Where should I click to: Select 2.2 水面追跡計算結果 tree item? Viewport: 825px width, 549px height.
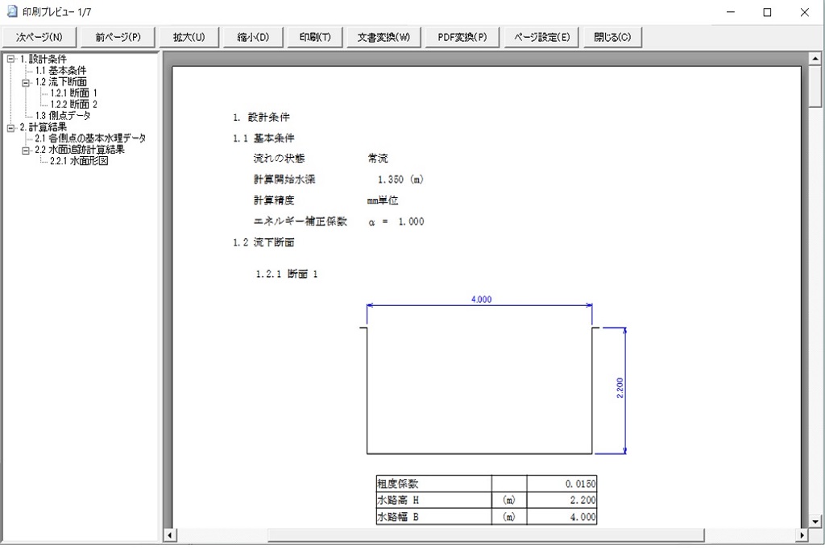tap(80, 150)
